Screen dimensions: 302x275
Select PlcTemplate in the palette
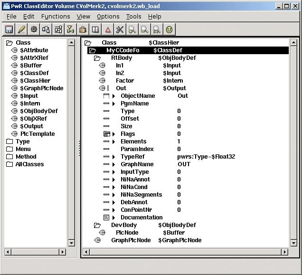pyautogui.click(x=38, y=134)
